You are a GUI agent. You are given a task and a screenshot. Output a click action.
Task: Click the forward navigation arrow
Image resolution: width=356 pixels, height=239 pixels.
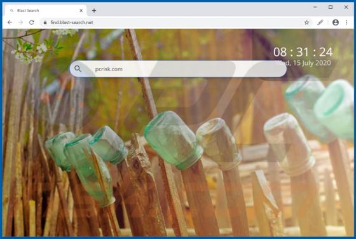point(20,22)
